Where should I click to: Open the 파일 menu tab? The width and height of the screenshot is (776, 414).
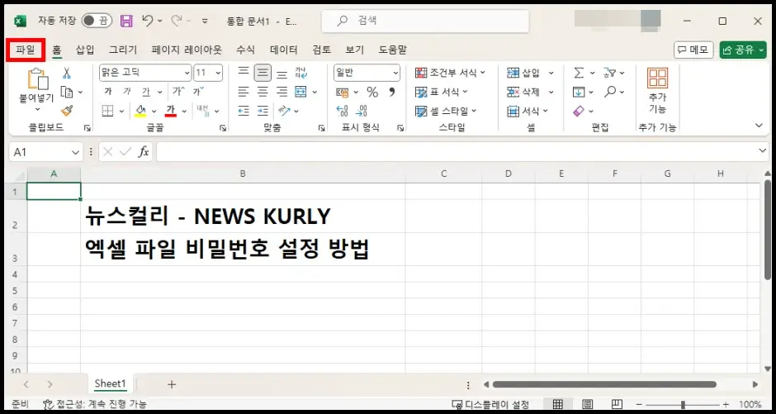[25, 50]
